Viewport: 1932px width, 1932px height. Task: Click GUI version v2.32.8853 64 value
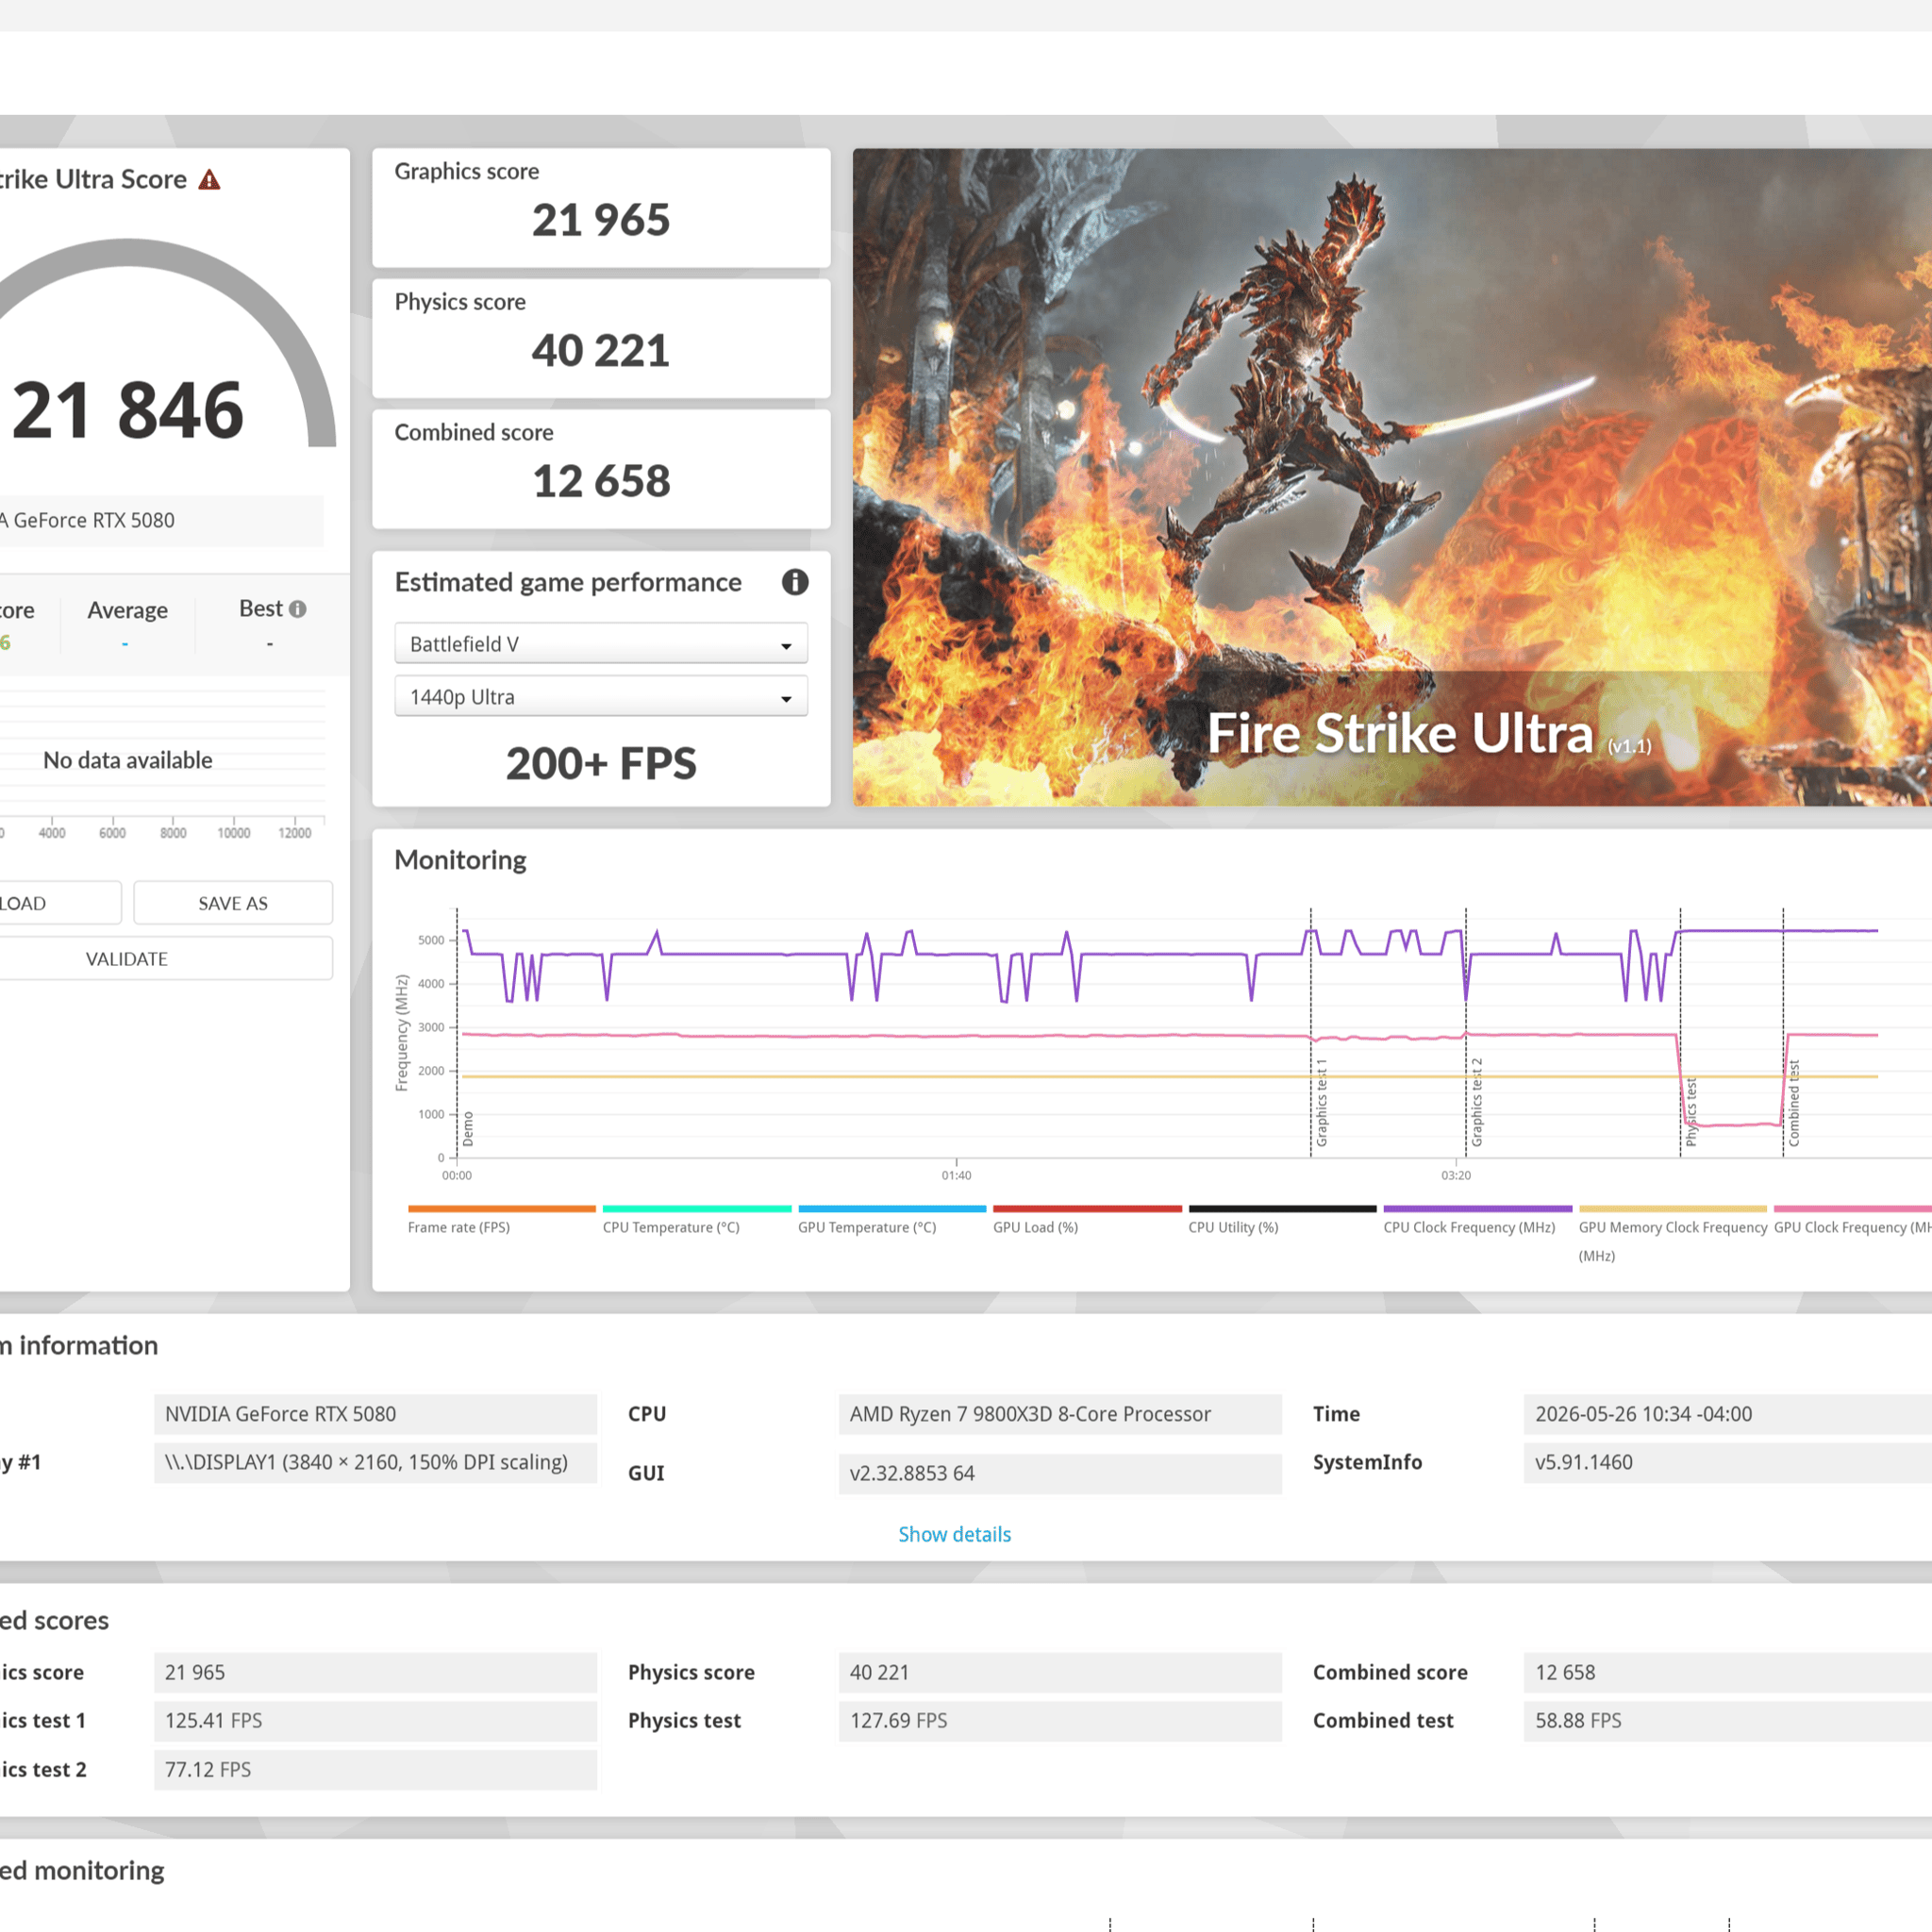point(1060,1473)
